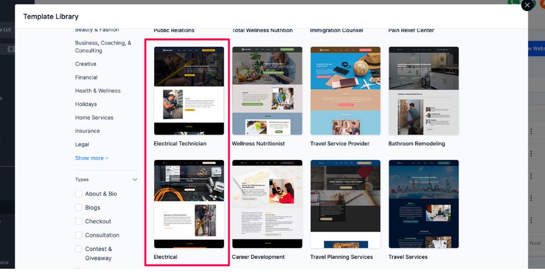Select the Travel Planning Services template

(x=346, y=204)
